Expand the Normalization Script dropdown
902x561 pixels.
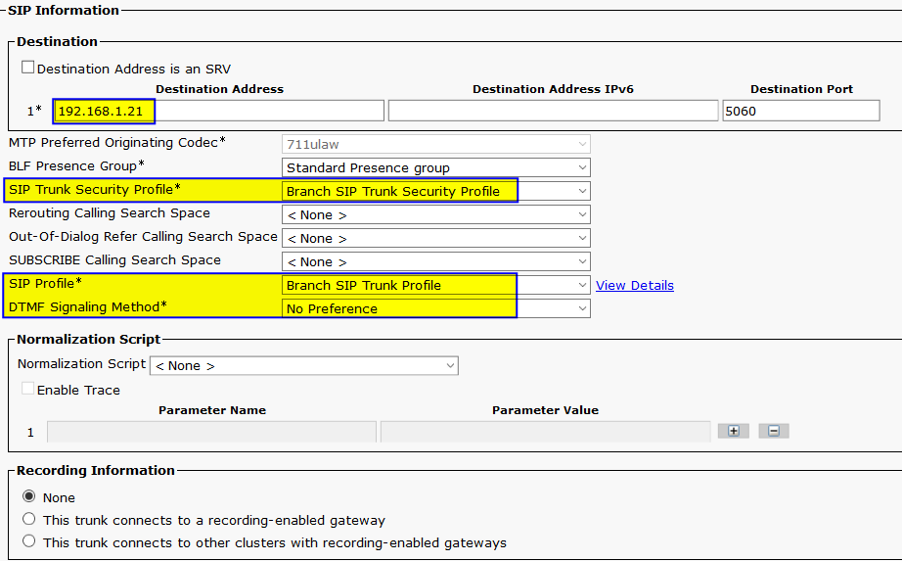pyautogui.click(x=304, y=366)
